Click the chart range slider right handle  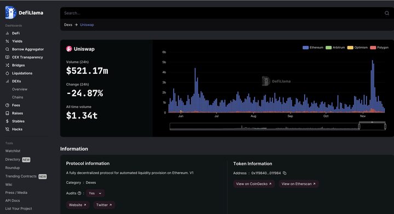385,127
